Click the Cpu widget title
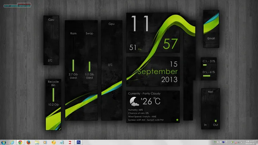Viewport: 258px width, 145px height. pos(51,20)
